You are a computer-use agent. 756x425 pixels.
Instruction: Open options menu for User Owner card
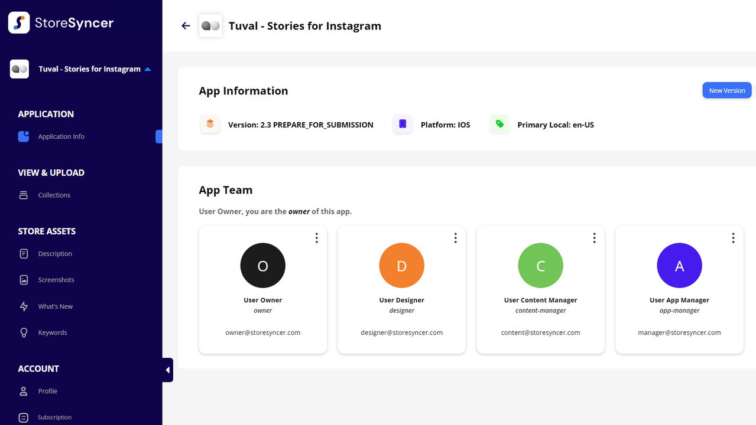coord(316,238)
